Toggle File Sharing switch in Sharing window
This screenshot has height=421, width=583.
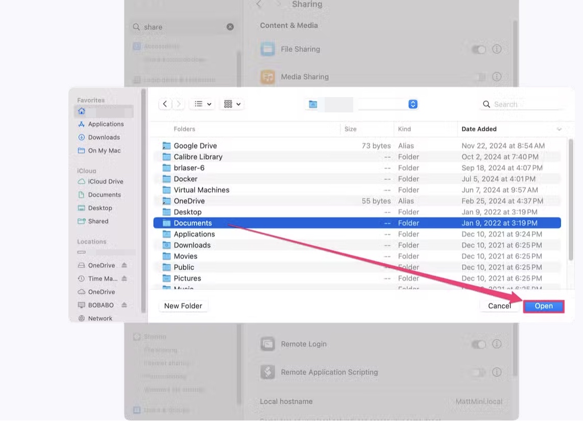click(x=478, y=49)
